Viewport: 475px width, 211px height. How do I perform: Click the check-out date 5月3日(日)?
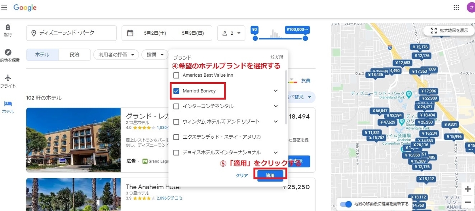pyautogui.click(x=193, y=34)
